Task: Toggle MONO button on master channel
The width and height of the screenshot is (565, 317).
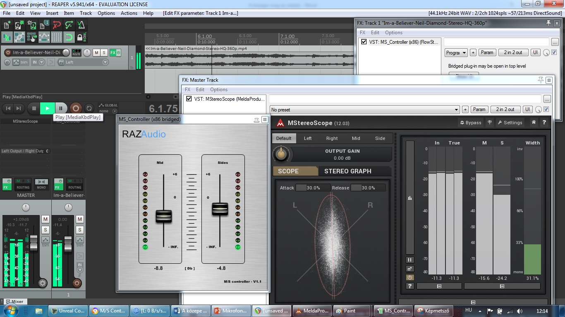Action: (41, 184)
